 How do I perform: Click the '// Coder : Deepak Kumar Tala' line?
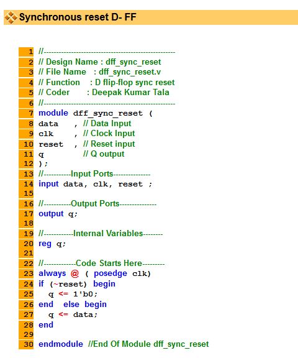104,92
